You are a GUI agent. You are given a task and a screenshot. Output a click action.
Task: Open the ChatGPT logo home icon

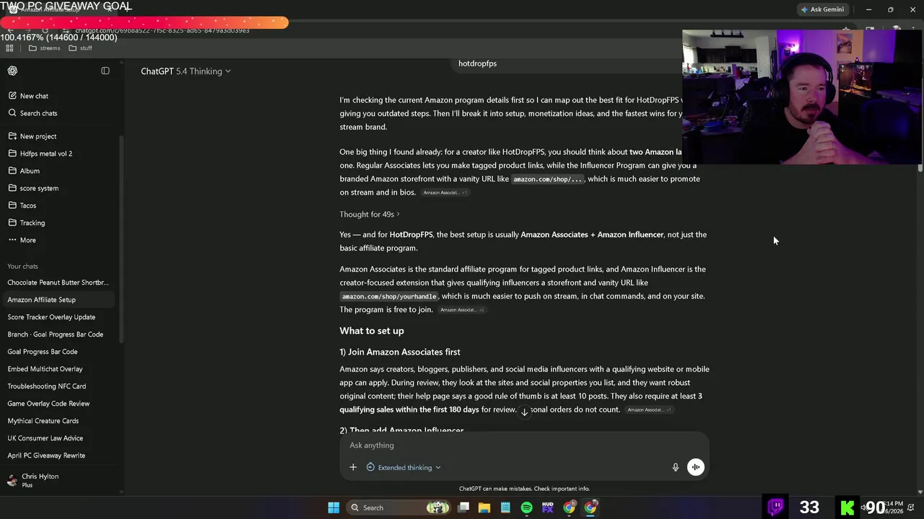point(12,71)
